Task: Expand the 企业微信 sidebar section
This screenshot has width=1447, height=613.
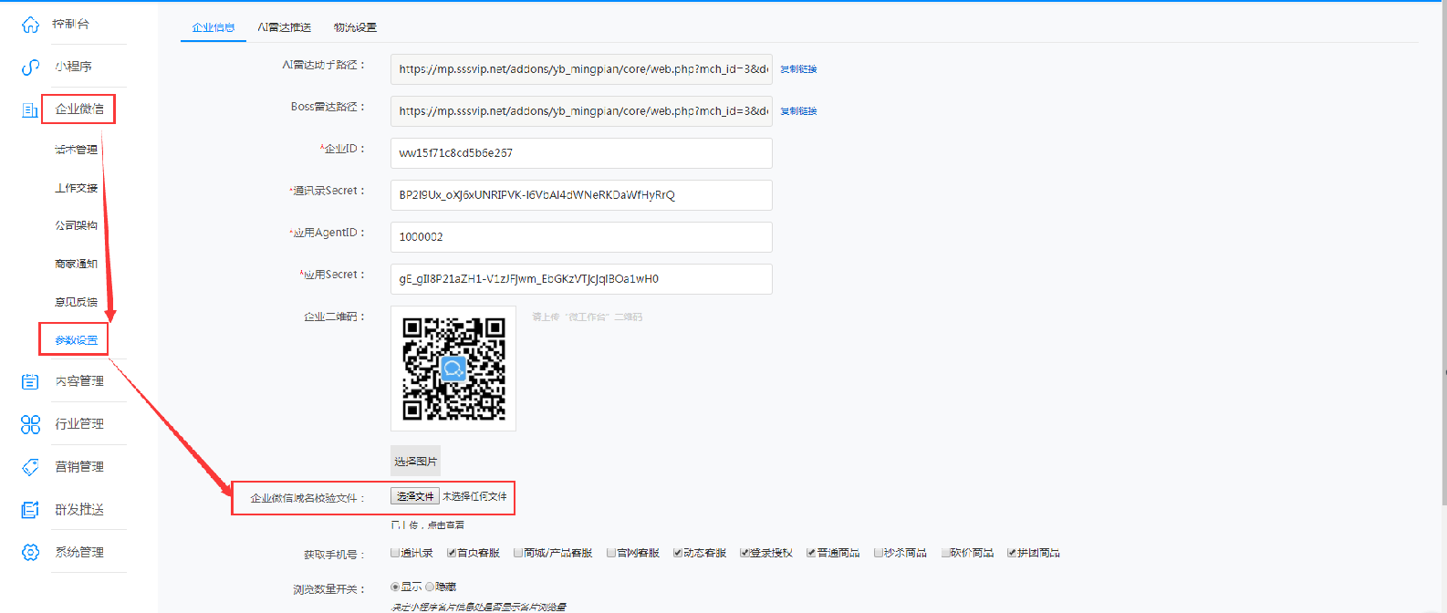Action: pyautogui.click(x=79, y=109)
